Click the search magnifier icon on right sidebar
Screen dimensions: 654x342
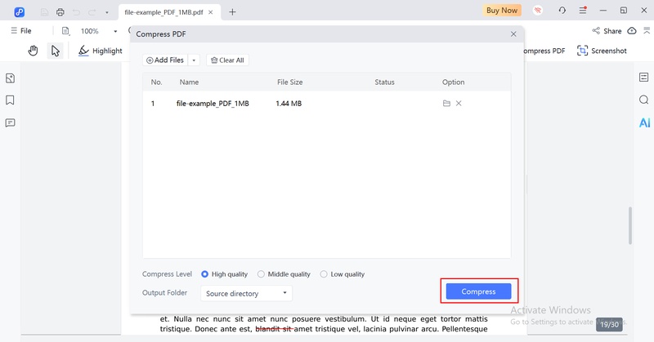click(644, 100)
